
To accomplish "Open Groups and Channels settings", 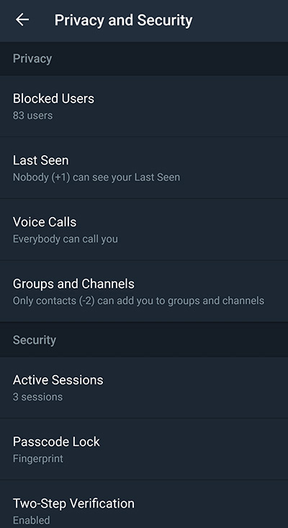I will click(x=144, y=291).
